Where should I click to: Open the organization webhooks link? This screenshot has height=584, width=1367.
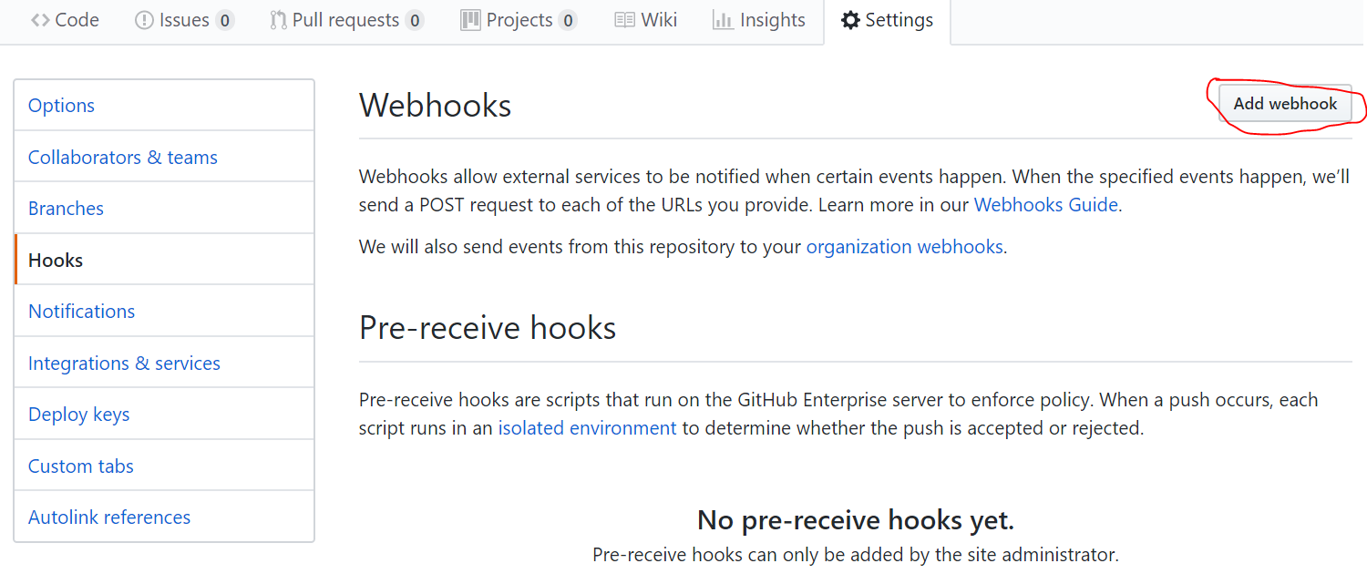point(904,247)
